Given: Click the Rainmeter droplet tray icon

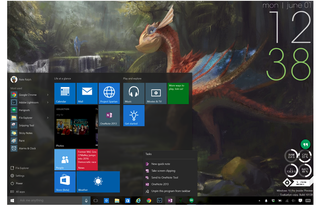Looking at the screenshot, I should (266, 200).
